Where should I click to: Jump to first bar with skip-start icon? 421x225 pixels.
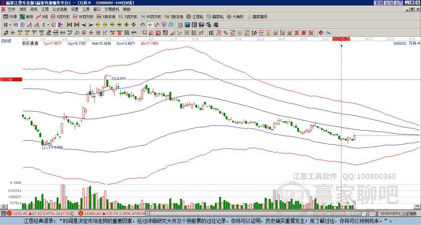69,25
